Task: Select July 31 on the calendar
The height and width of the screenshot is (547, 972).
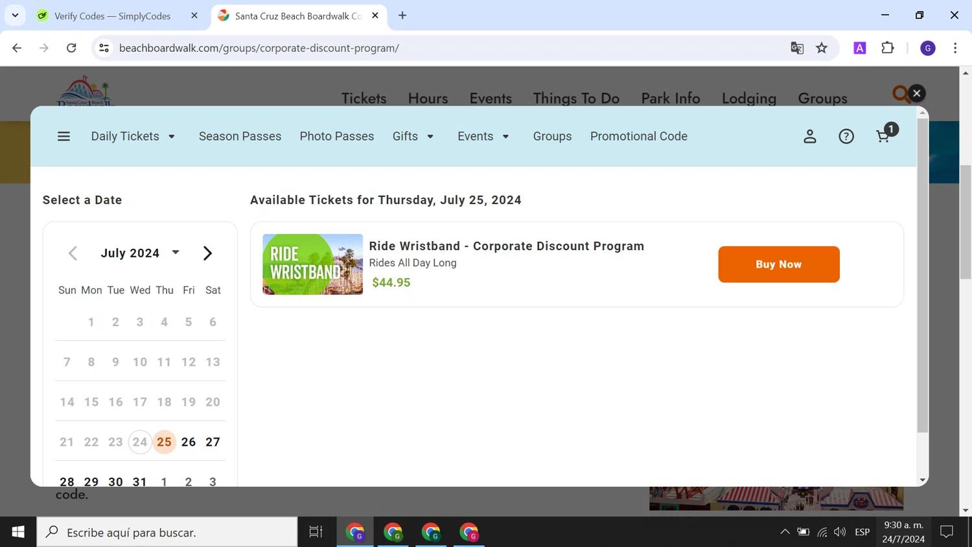Action: 140,482
